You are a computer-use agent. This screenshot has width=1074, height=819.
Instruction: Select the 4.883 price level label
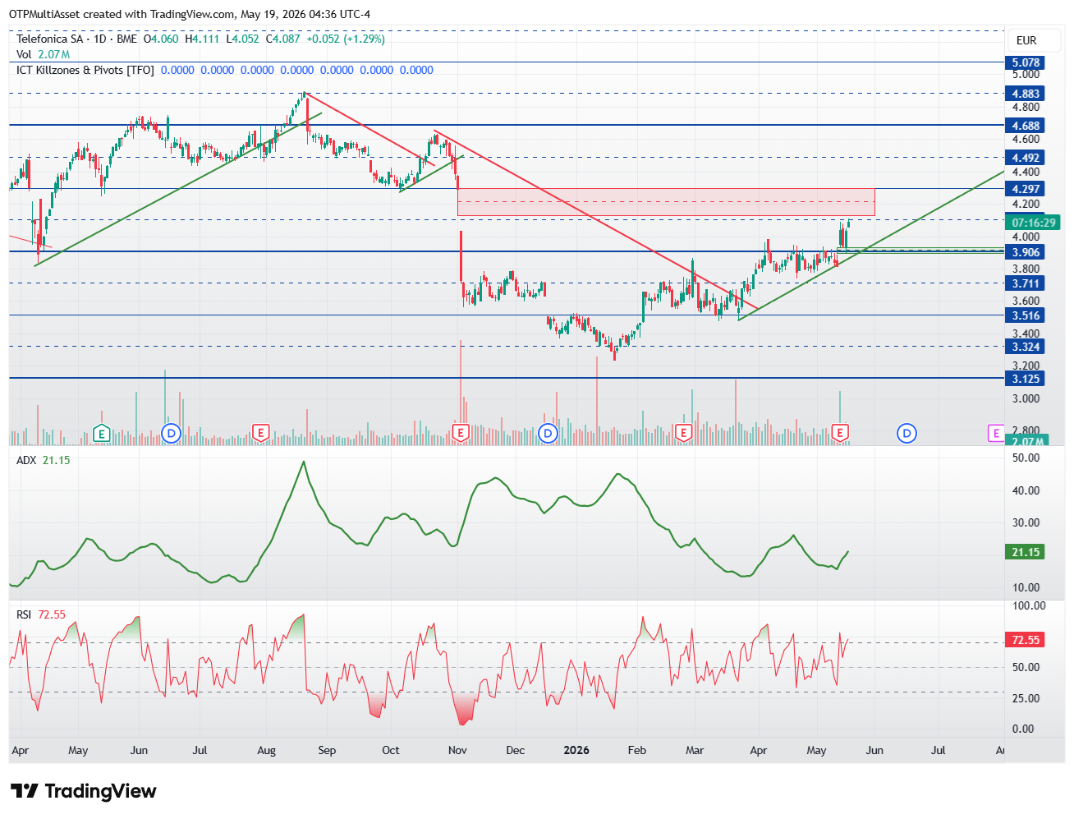click(x=1026, y=94)
